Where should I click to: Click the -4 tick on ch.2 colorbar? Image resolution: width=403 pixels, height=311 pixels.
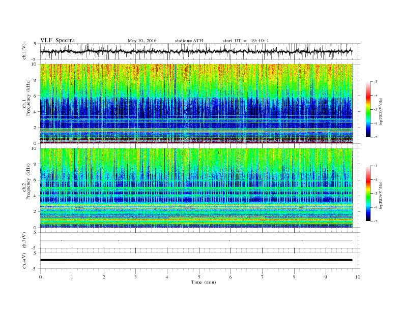[x=375, y=179]
